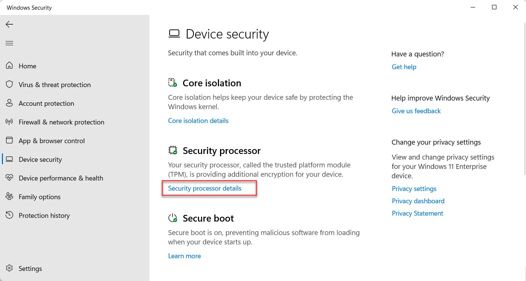Open Core isolation details link
Screen dimensions: 526x281
tap(198, 121)
